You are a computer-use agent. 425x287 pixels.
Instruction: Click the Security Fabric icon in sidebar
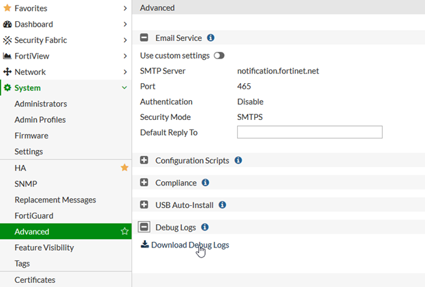coord(7,40)
